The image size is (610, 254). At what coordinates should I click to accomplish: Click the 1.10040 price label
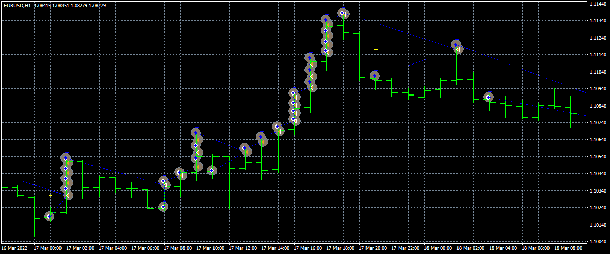pyautogui.click(x=598, y=242)
